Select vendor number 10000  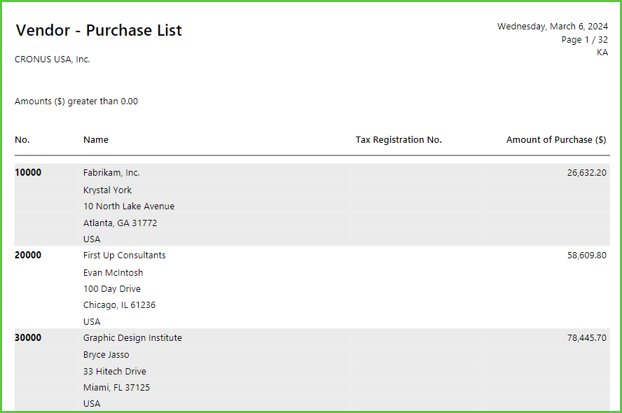(28, 173)
